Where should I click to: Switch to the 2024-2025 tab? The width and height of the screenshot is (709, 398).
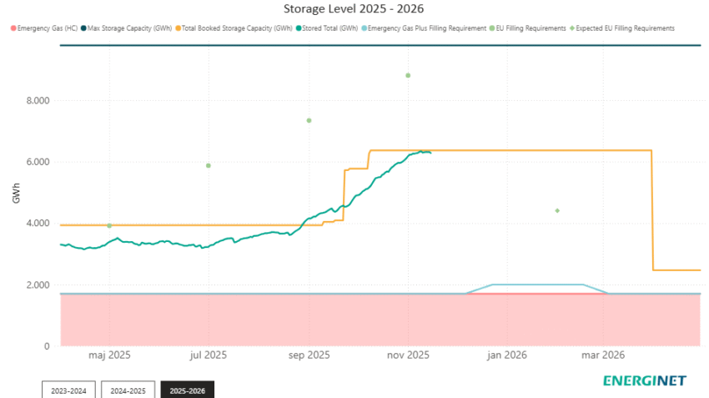pyautogui.click(x=127, y=390)
